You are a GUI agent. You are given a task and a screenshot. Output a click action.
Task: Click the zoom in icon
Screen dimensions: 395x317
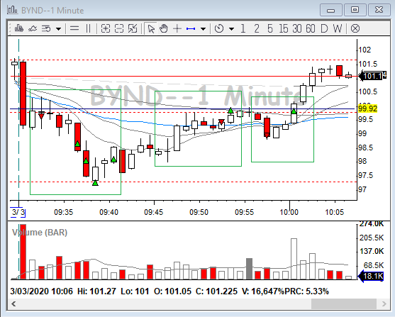click(106, 28)
